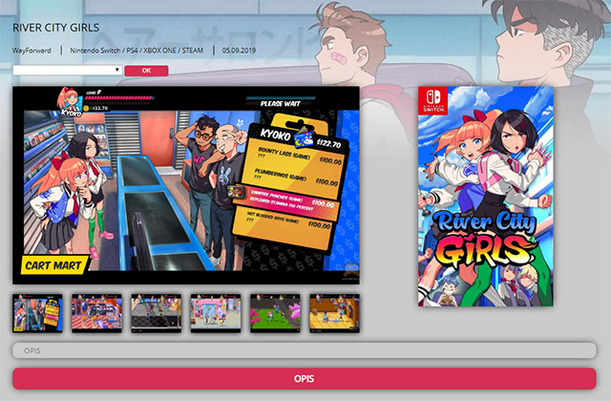611x401 pixels.
Task: Select the sixth thumbnail with orange gym scene
Action: (x=334, y=313)
